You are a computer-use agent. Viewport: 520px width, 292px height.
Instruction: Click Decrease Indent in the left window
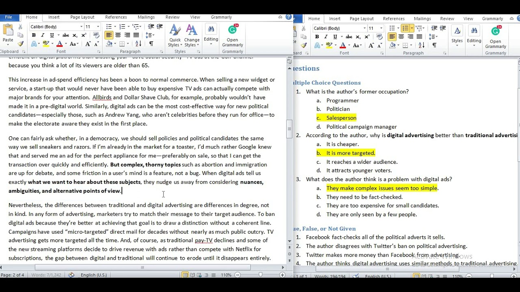151,27
